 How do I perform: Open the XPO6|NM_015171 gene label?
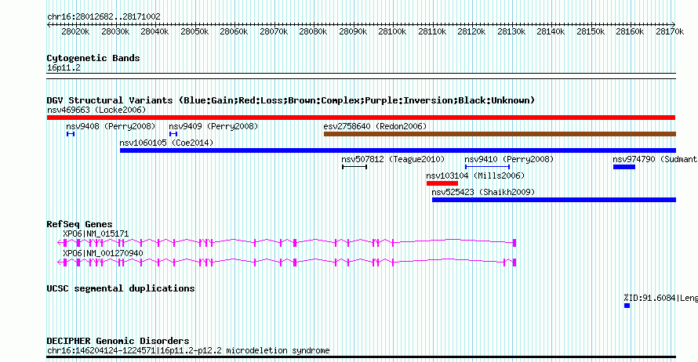coord(96,233)
